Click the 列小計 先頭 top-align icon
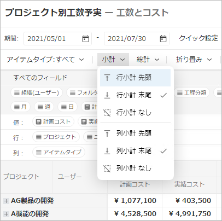This screenshot has height=221, width=222. (107, 133)
